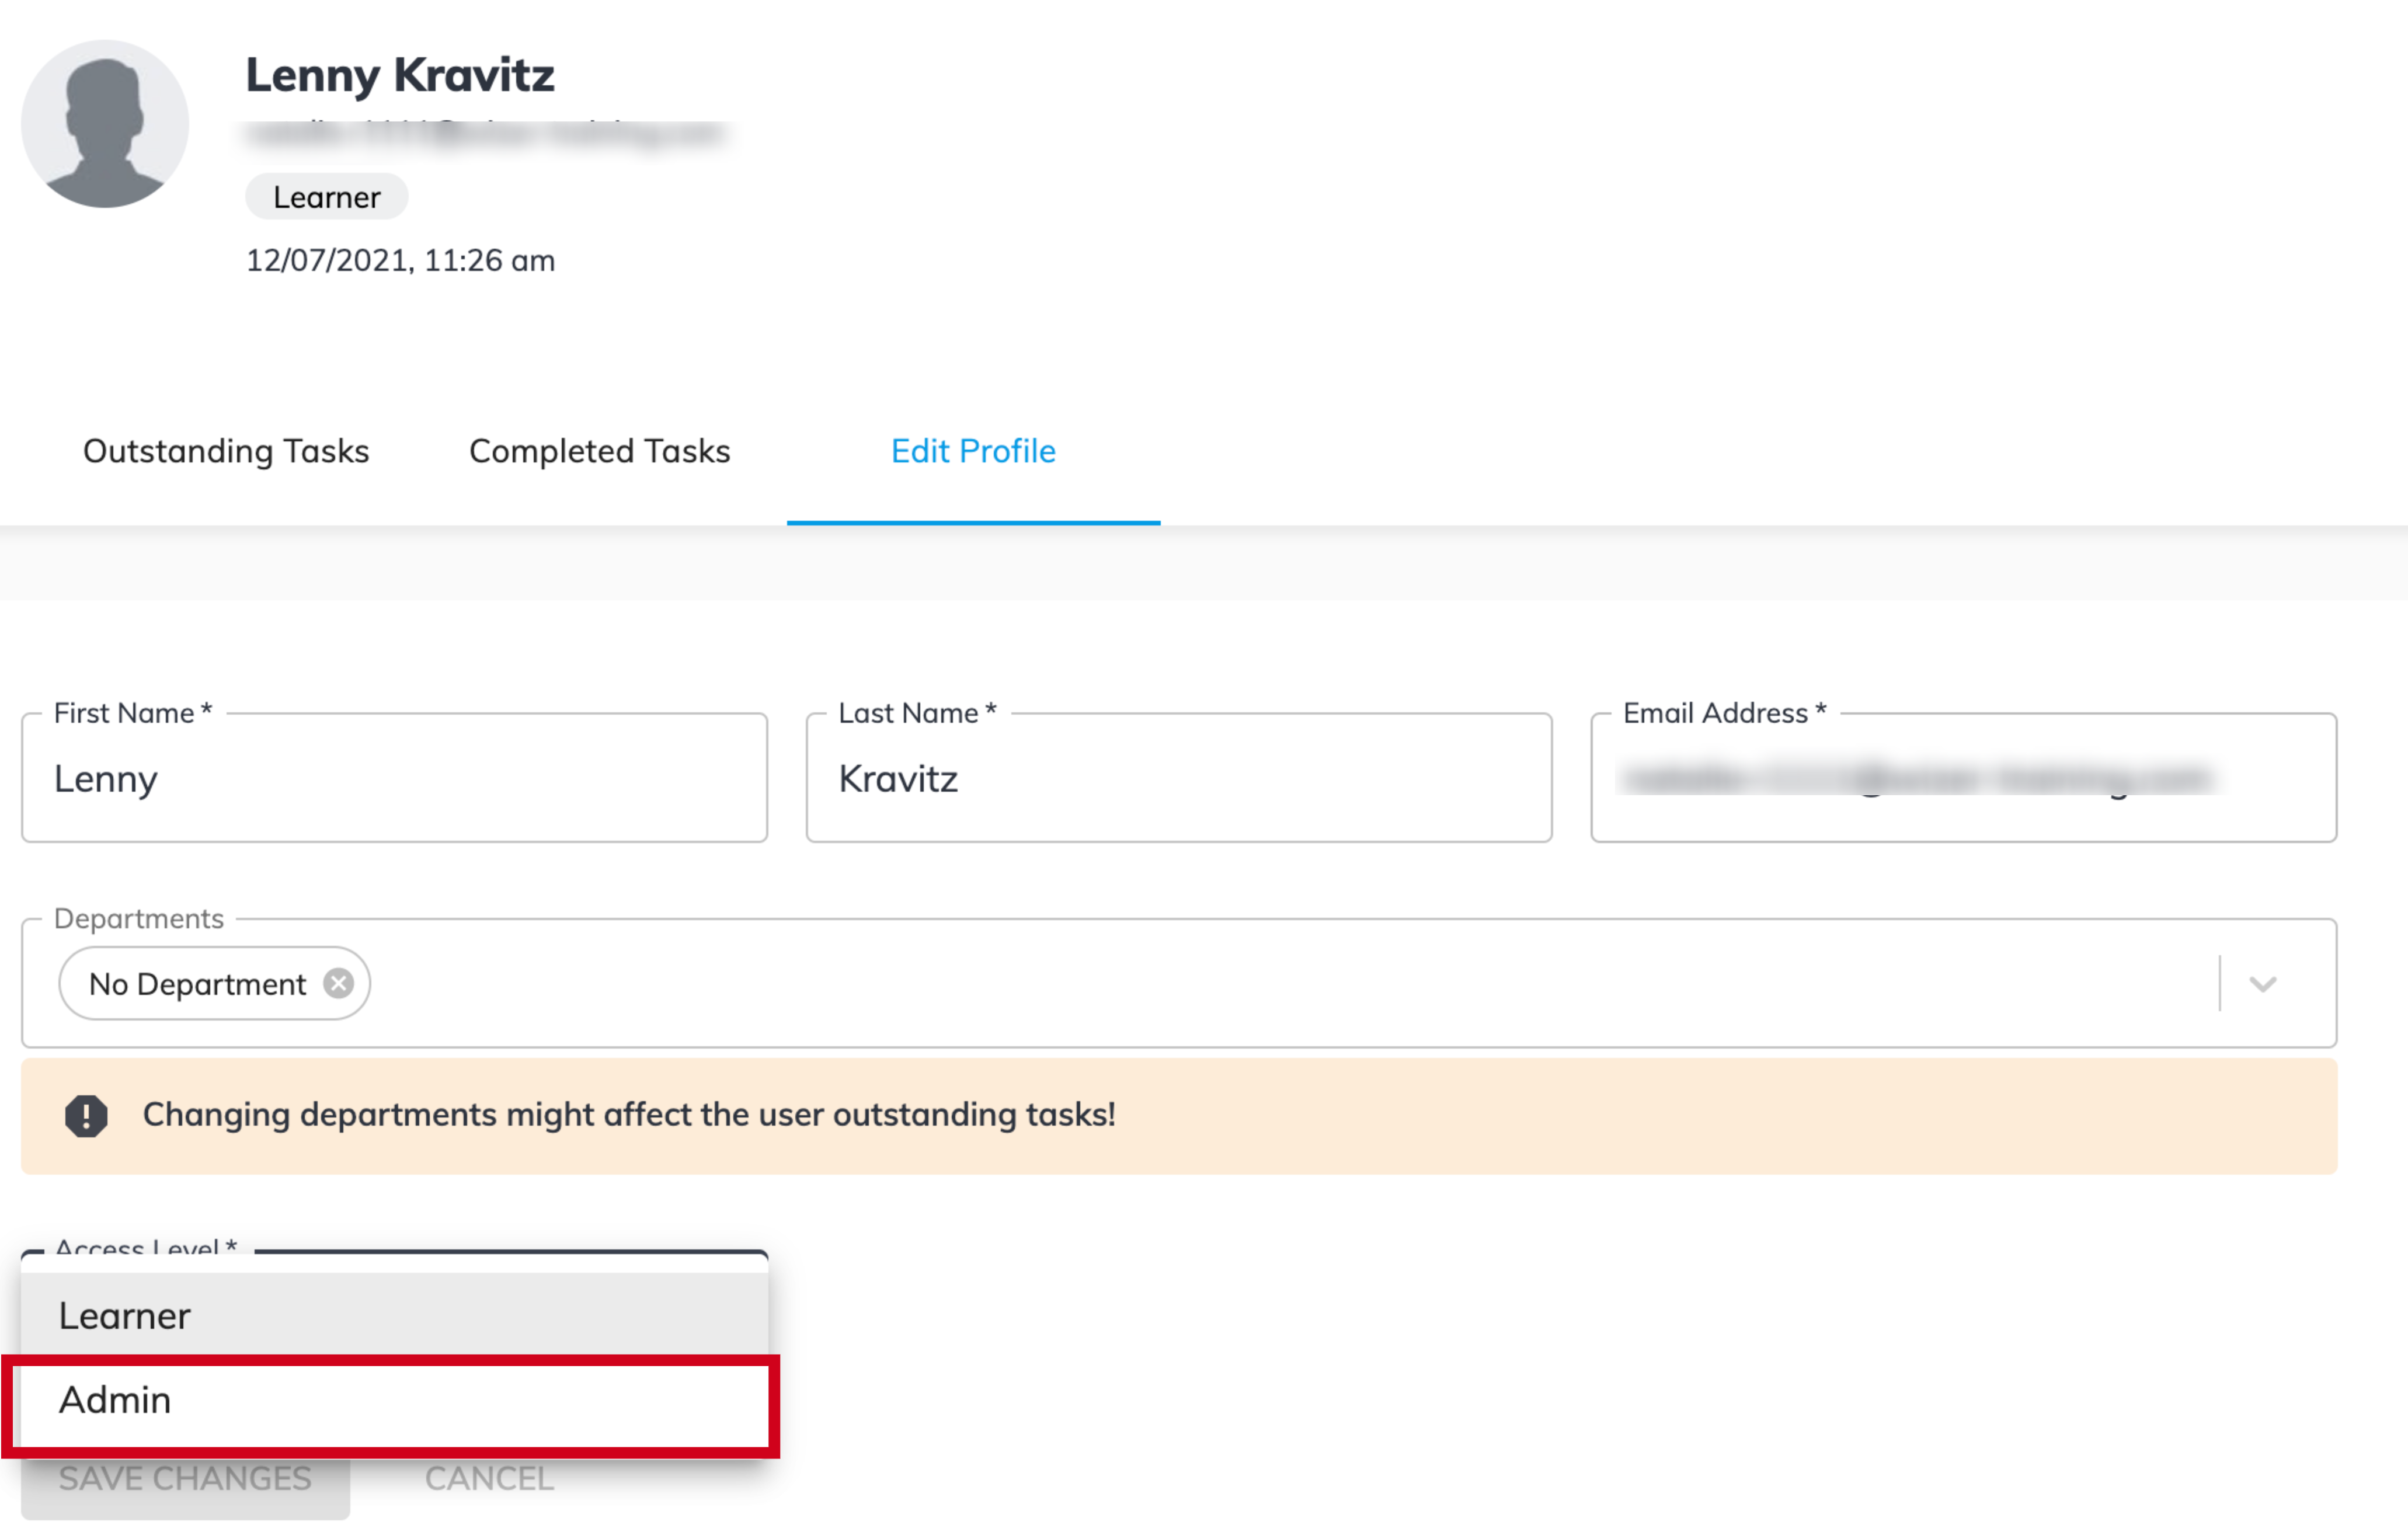
Task: Click the 12/07/2021, 11:26 am timestamp
Action: click(400, 260)
